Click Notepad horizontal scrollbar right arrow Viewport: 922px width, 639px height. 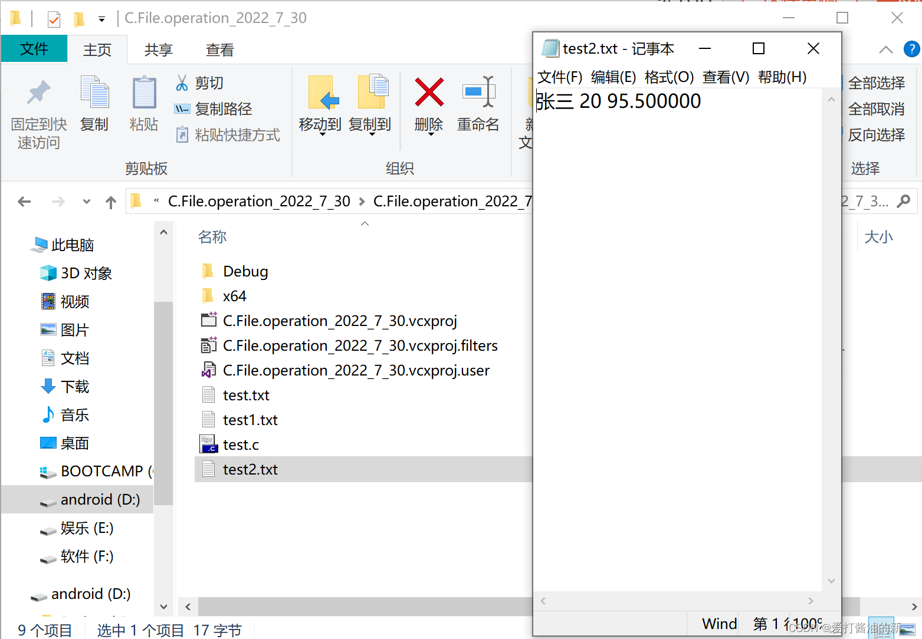pyautogui.click(x=811, y=601)
